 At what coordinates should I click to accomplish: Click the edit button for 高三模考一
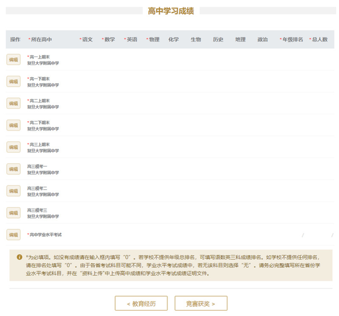pyautogui.click(x=13, y=169)
